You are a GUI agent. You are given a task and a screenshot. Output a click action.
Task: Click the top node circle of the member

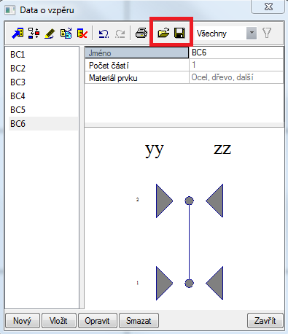tap(189, 201)
